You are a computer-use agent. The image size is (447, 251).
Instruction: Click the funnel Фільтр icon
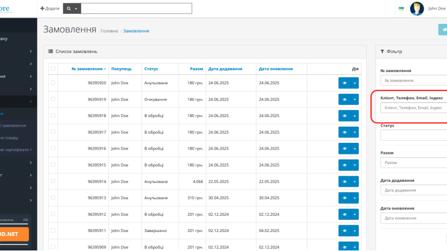[x=382, y=51]
